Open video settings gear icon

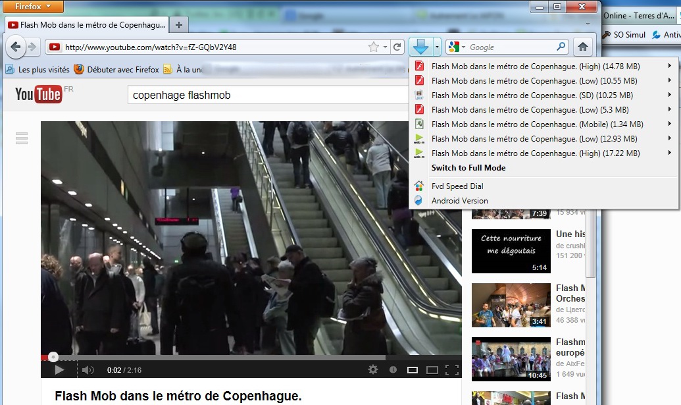(x=372, y=370)
